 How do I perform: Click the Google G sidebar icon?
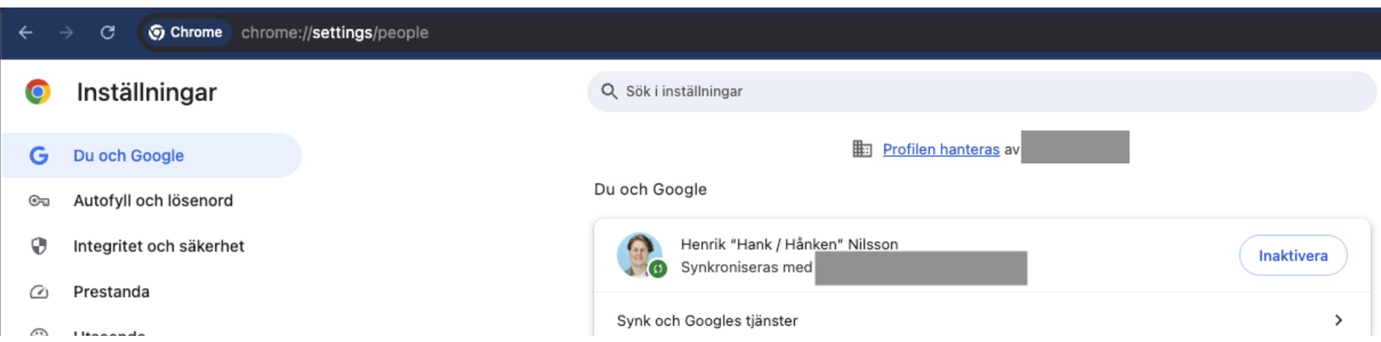click(39, 156)
